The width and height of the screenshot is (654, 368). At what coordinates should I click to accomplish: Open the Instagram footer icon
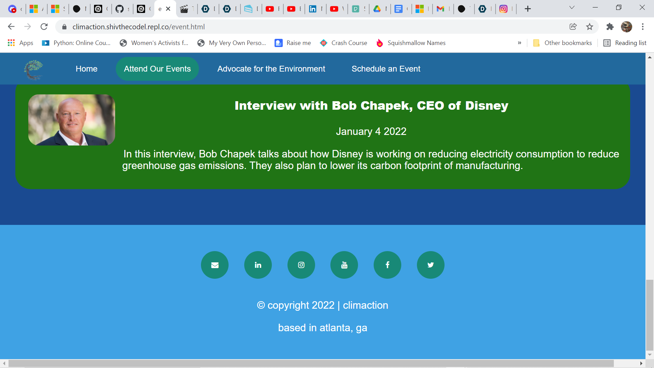click(x=301, y=265)
